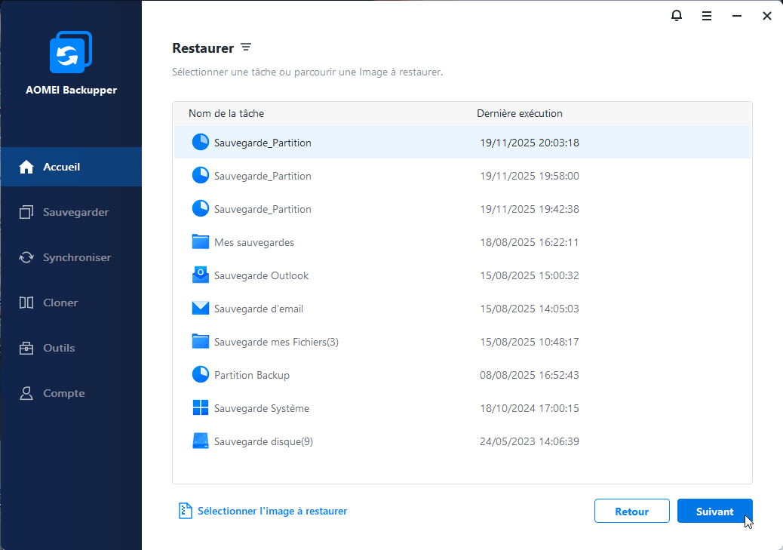Open the Cloner sidebar item
The width and height of the screenshot is (783, 550).
click(60, 303)
